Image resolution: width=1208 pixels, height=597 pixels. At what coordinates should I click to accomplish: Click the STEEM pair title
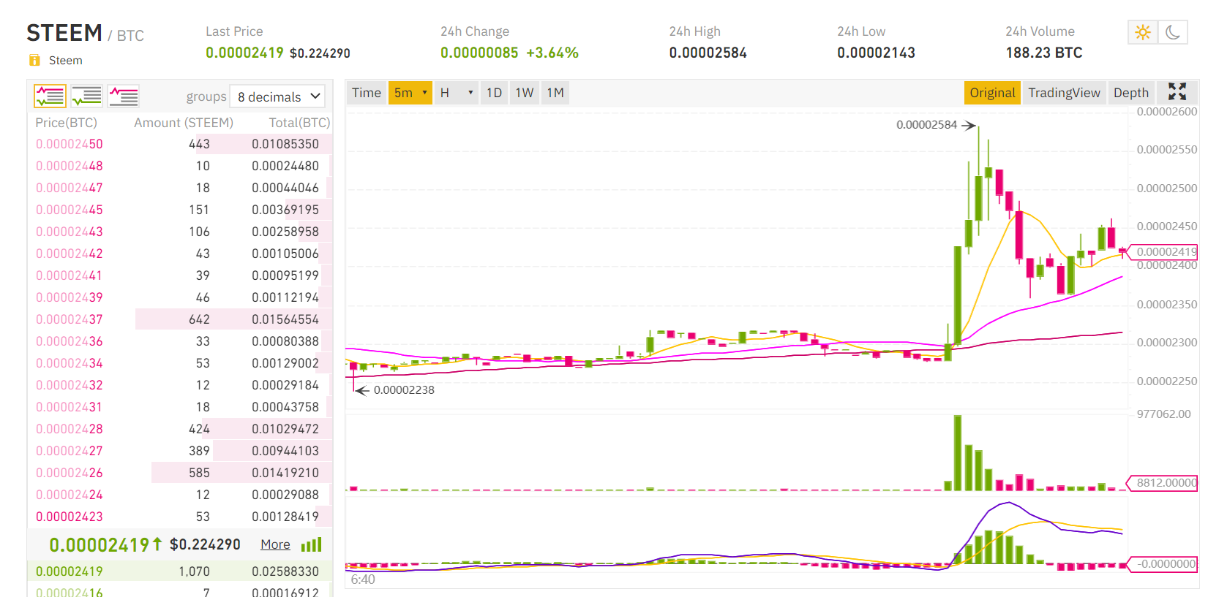click(x=64, y=33)
